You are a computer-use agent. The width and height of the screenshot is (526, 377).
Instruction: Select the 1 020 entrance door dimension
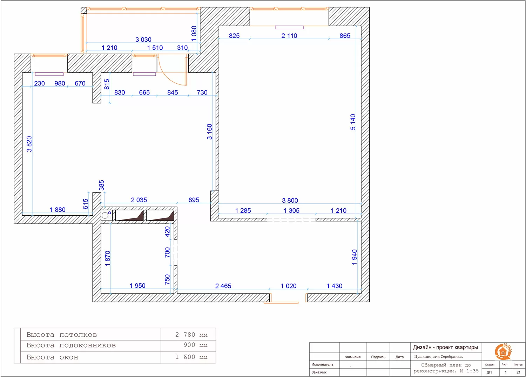tap(289, 286)
